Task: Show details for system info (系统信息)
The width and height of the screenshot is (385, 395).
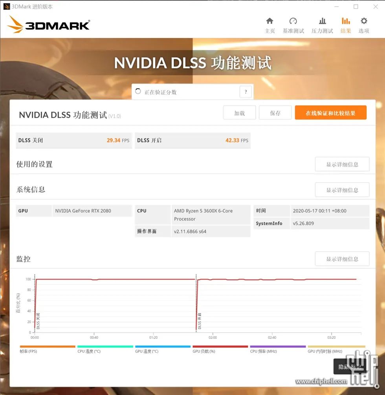Action: pos(342,190)
